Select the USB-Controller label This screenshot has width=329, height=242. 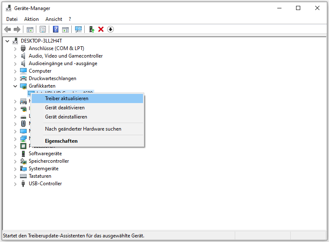pos(45,184)
